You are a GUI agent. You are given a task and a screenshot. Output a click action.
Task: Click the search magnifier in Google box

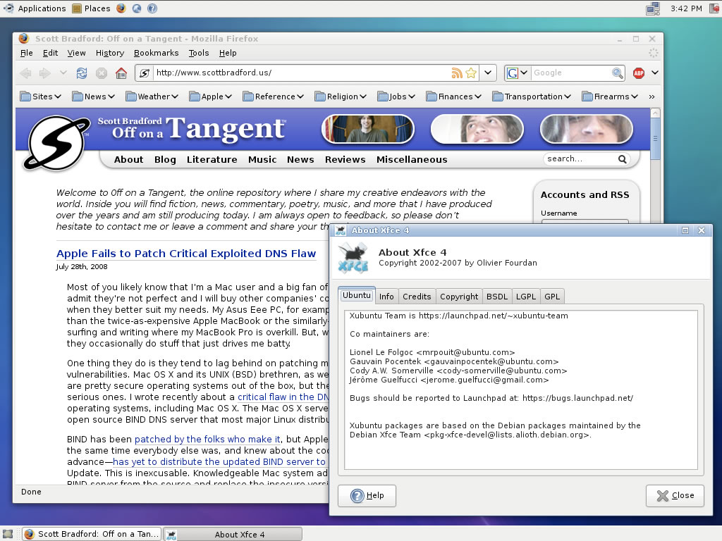click(x=617, y=73)
